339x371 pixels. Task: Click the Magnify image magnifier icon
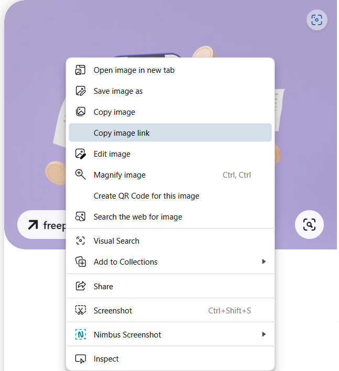coord(80,174)
